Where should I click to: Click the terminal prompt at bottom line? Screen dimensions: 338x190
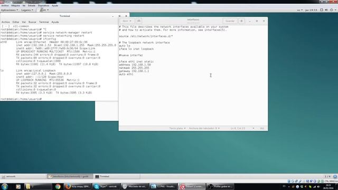click(21, 99)
